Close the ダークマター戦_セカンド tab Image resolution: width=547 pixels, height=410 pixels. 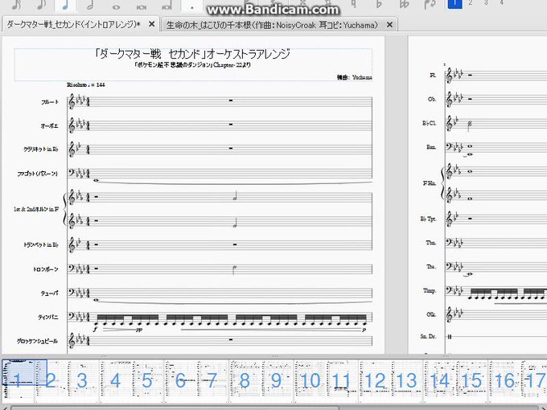(x=151, y=24)
